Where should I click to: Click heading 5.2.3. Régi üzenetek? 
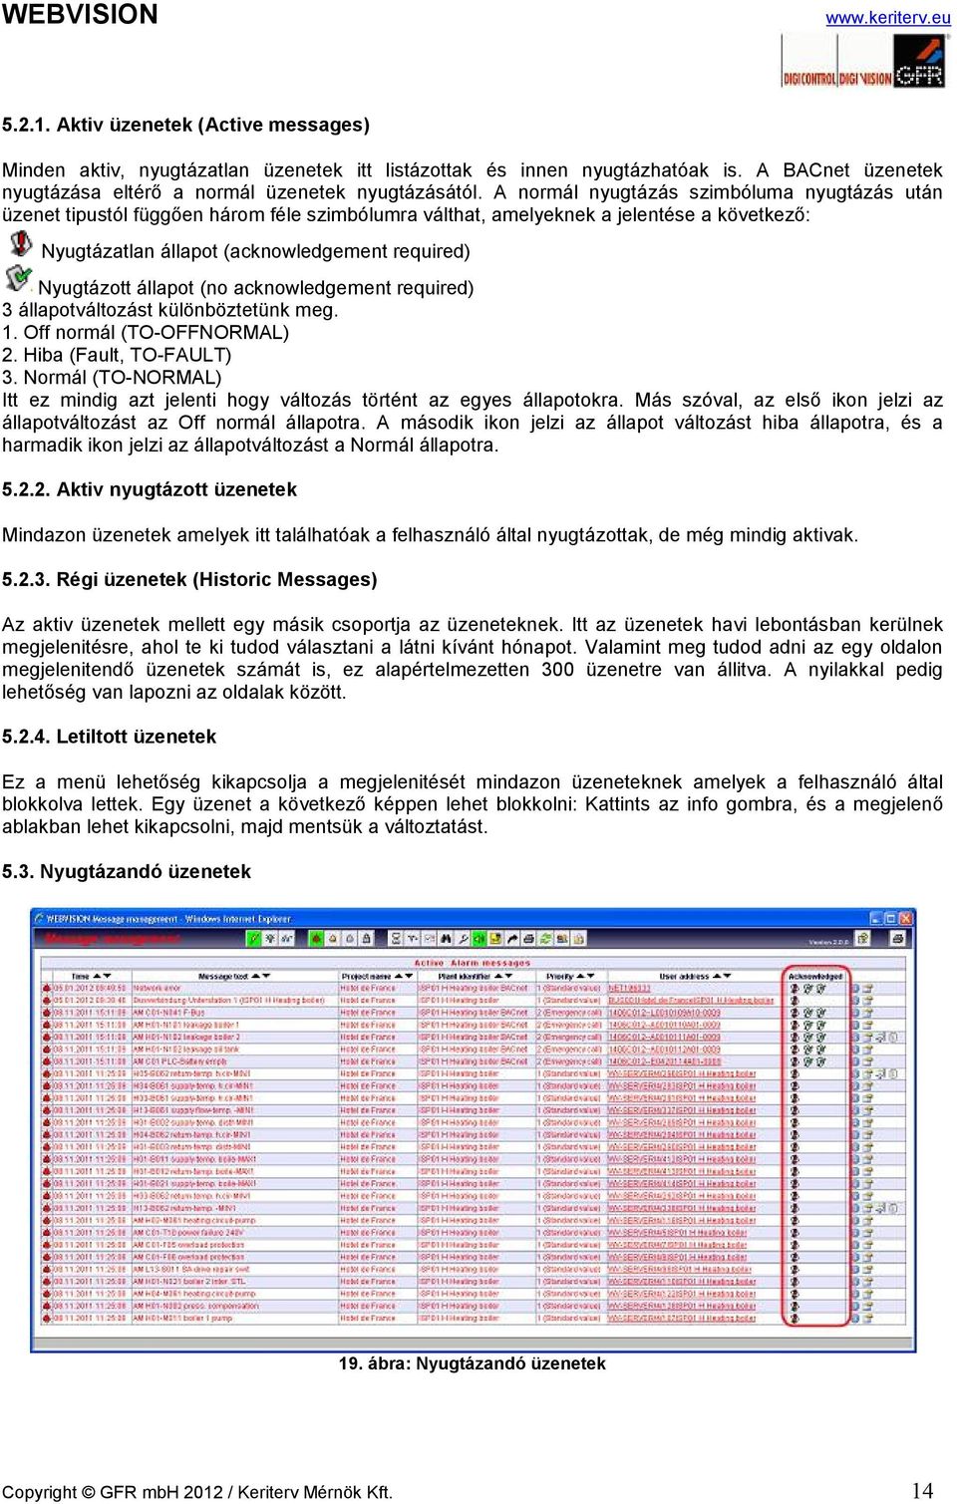189,579
